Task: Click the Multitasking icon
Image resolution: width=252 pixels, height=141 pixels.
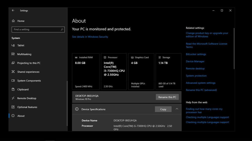Action: pyautogui.click(x=13, y=54)
